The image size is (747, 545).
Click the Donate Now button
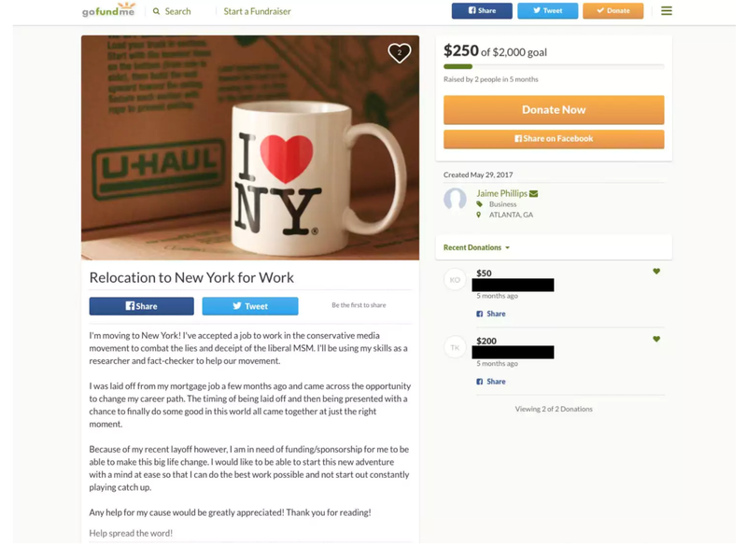(554, 110)
